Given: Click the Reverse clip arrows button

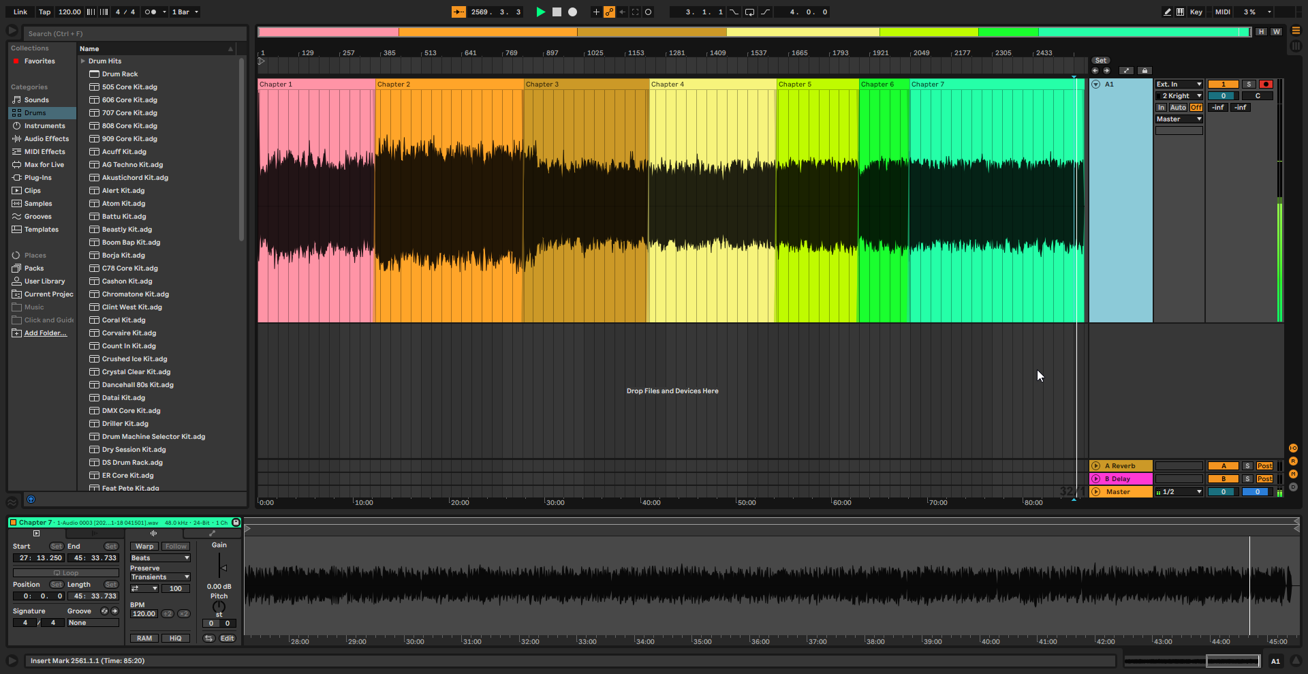Looking at the screenshot, I should pyautogui.click(x=208, y=639).
